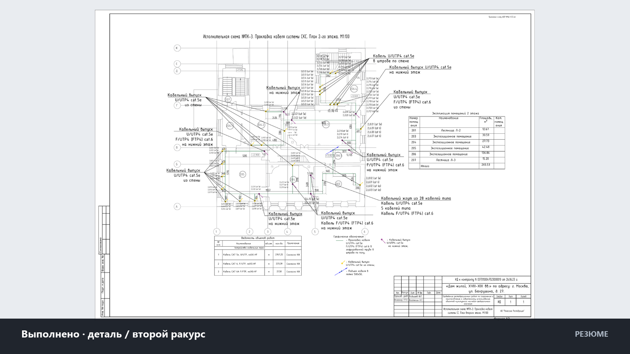Viewport: 630px width, 354px height.
Task: Select room marker 206.4 on the plan
Action: coord(354,89)
